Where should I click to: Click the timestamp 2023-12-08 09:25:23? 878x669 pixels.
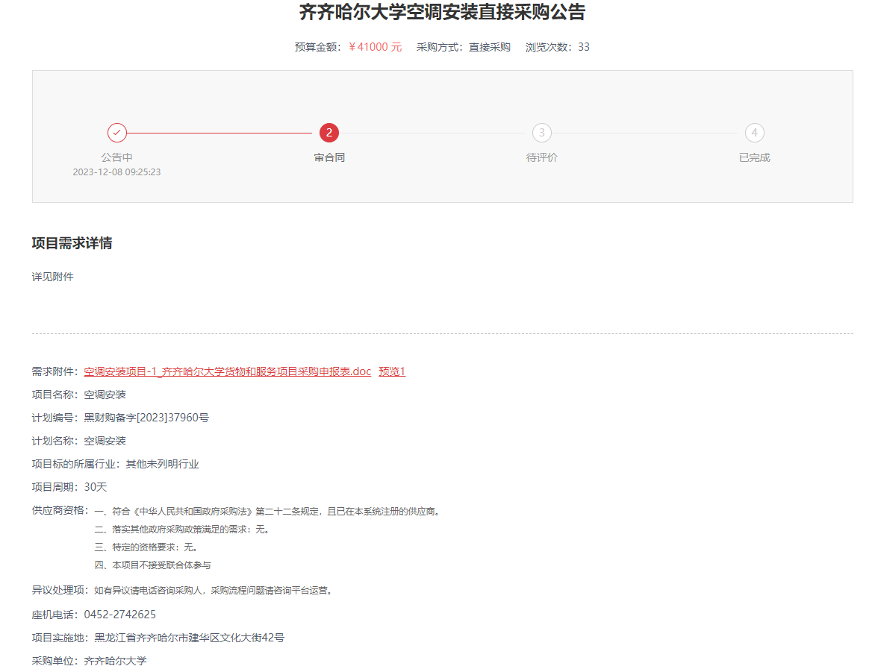pos(116,172)
